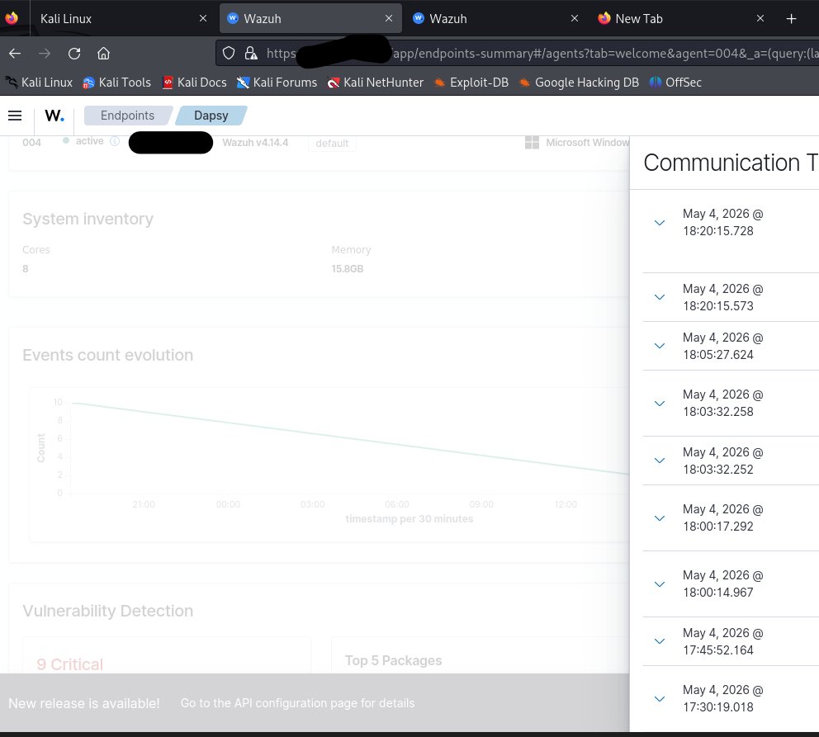
Task: Expand the 18:05:27.624 event row
Action: coord(660,346)
